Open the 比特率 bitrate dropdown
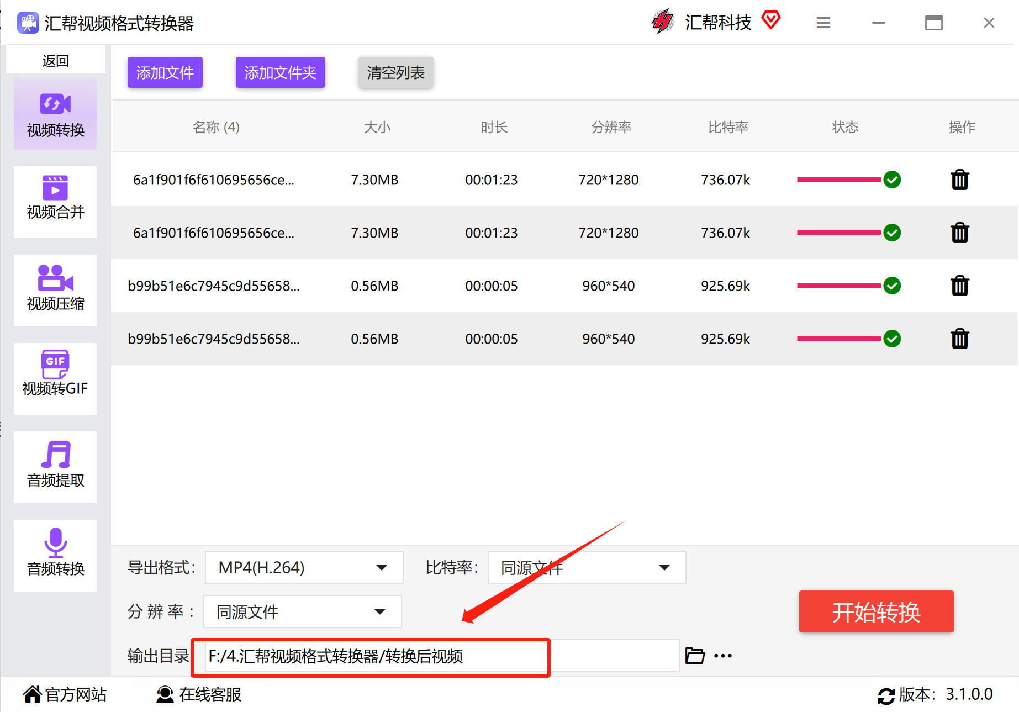This screenshot has width=1019, height=712. [x=587, y=567]
